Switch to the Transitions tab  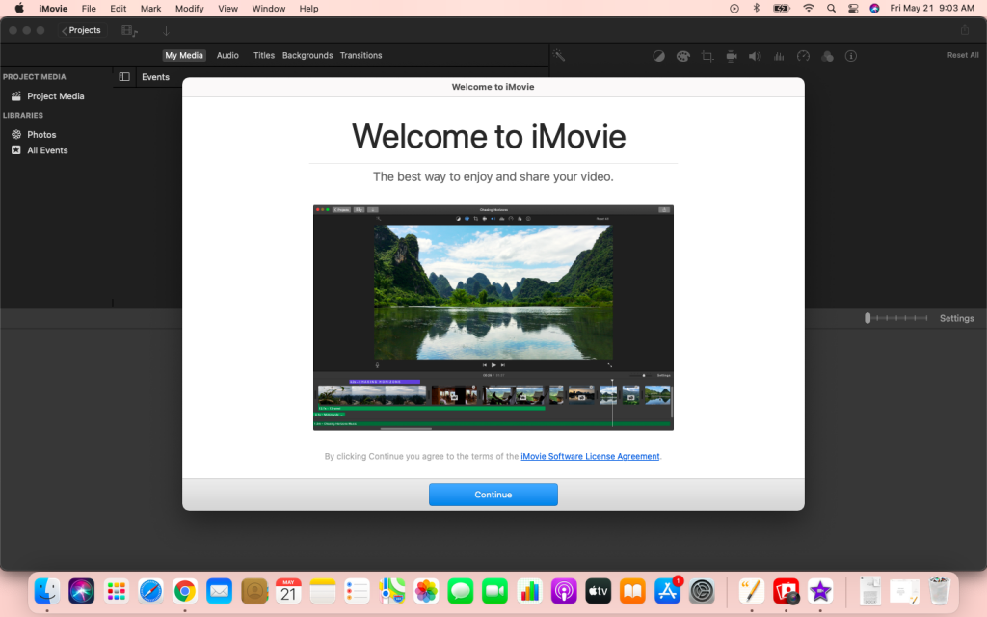[x=360, y=55]
